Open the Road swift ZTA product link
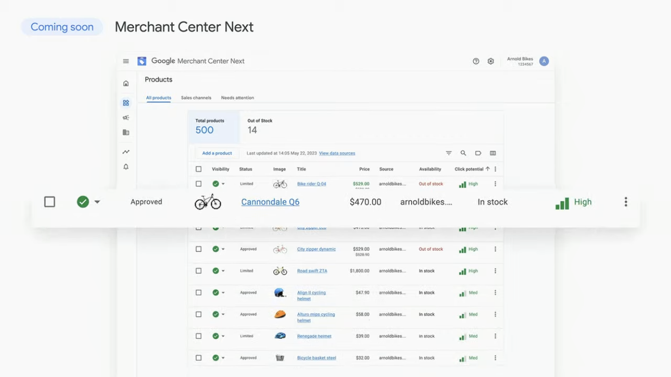 312,271
